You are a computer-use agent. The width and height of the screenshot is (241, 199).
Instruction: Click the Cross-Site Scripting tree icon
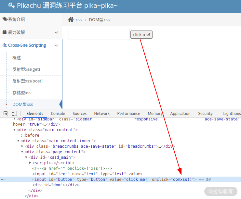coord(5,45)
